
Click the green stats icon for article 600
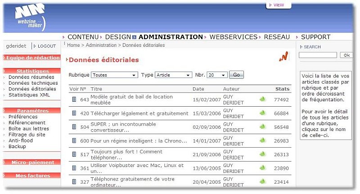pyautogui.click(x=262, y=141)
